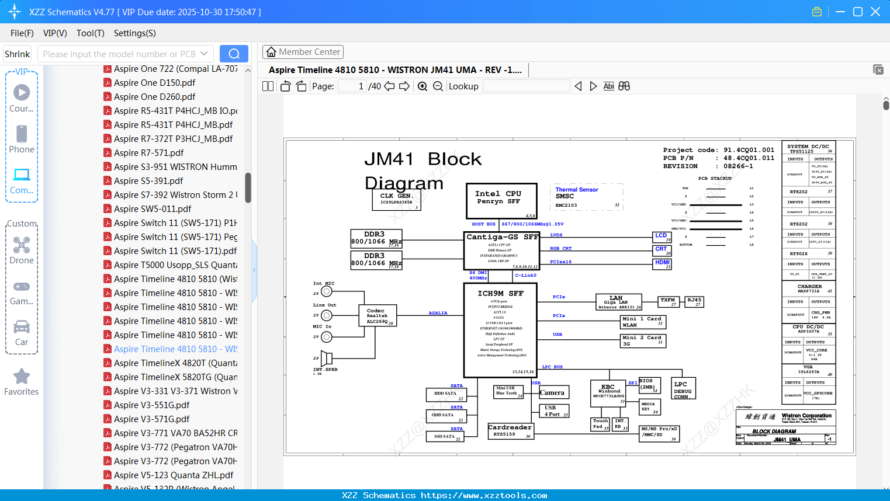The image size is (890, 501).
Task: Open the Game console category
Action: tap(22, 292)
